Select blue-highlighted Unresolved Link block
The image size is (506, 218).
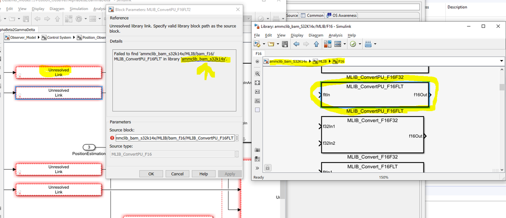click(58, 93)
